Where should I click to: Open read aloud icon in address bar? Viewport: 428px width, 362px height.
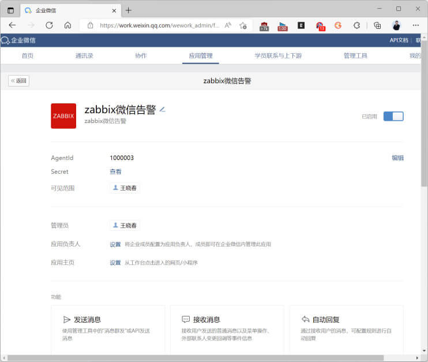228,25
